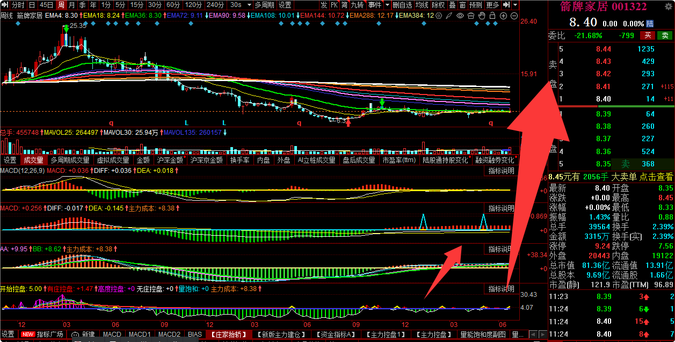Select the 成交量 volume tab
The height and width of the screenshot is (342, 675).
pyautogui.click(x=33, y=160)
